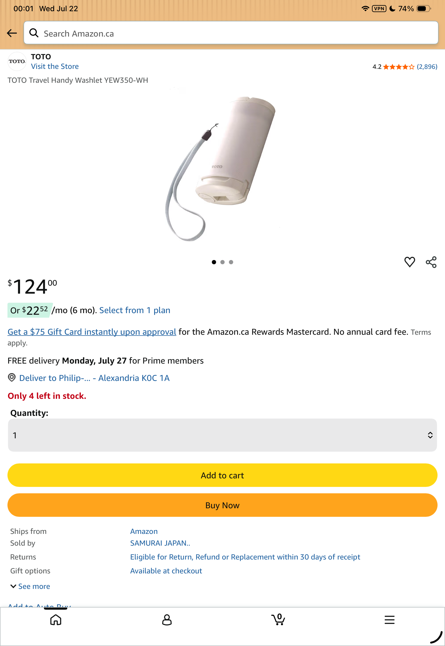Open the shopping cart icon

pyautogui.click(x=278, y=619)
